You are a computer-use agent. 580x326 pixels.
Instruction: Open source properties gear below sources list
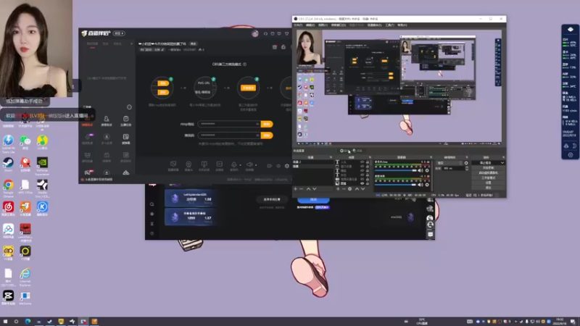pyautogui.click(x=350, y=189)
